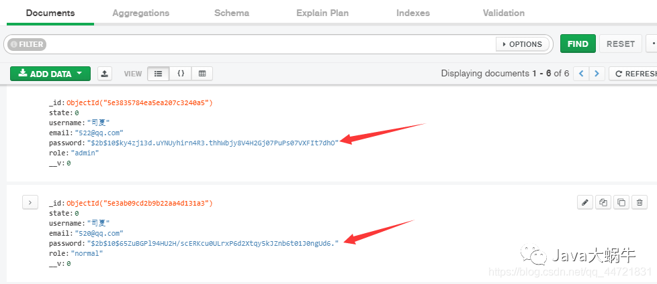Open the Explain Plan tab
657x284 pixels.
point(322,13)
